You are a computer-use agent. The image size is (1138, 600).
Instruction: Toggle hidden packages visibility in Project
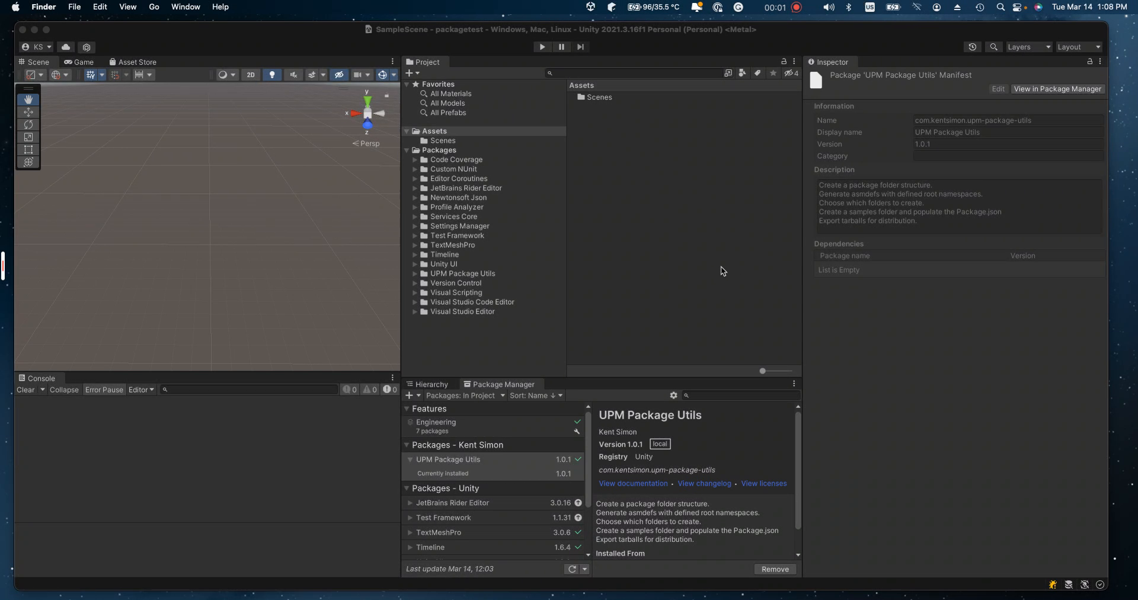pos(791,73)
